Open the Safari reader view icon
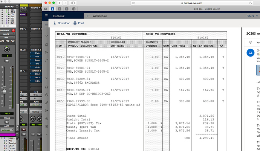The width and height of the screenshot is (260, 151). [134, 3]
